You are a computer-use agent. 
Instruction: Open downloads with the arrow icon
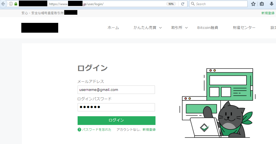point(271,4)
